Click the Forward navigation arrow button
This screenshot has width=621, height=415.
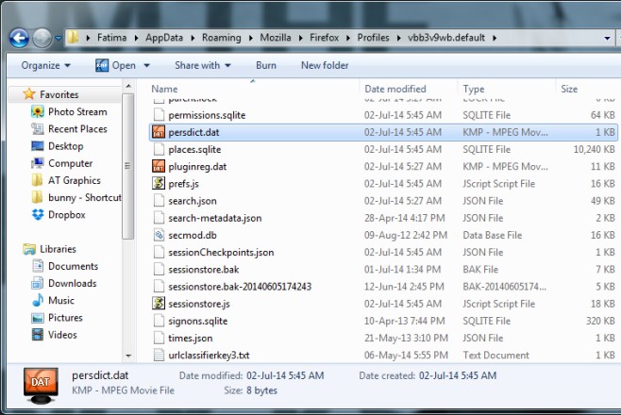42,38
